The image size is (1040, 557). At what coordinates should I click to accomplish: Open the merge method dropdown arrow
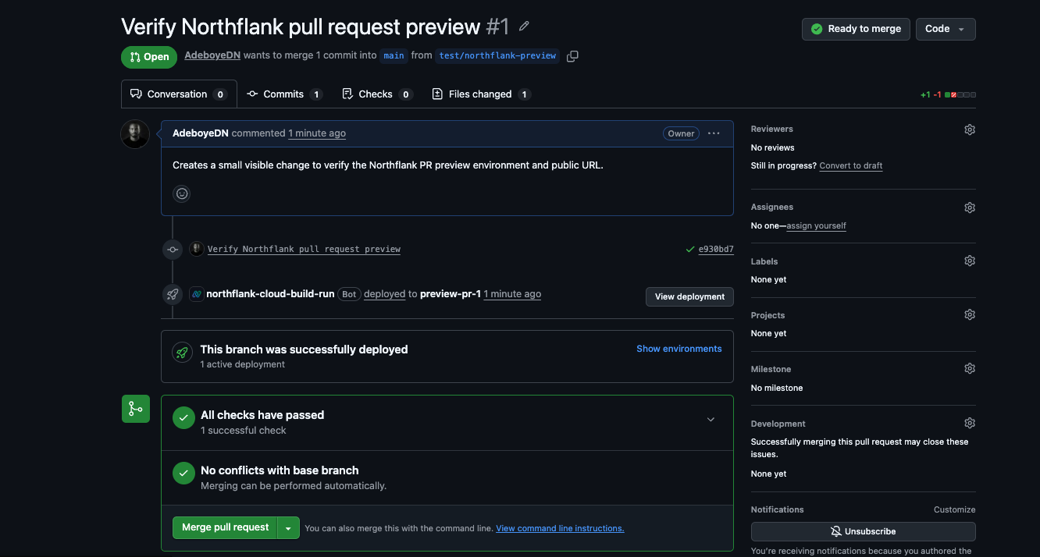coord(289,528)
